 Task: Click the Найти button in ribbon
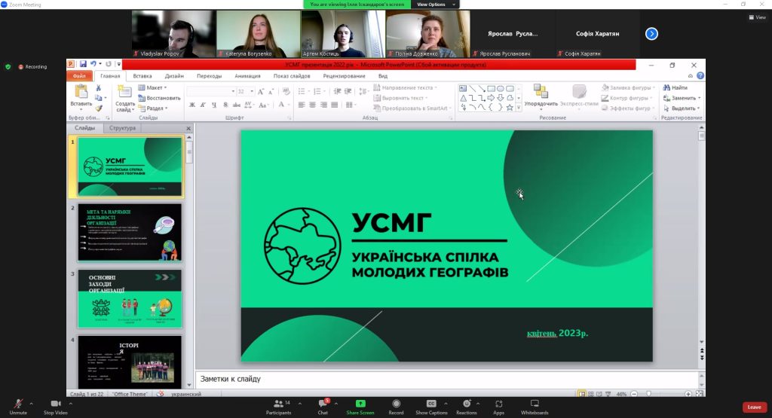(x=675, y=88)
